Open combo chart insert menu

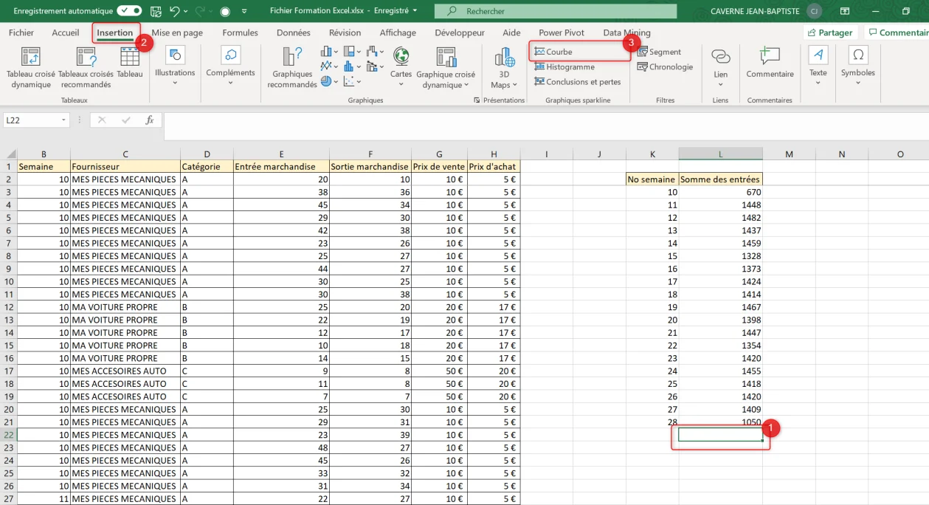coord(376,66)
